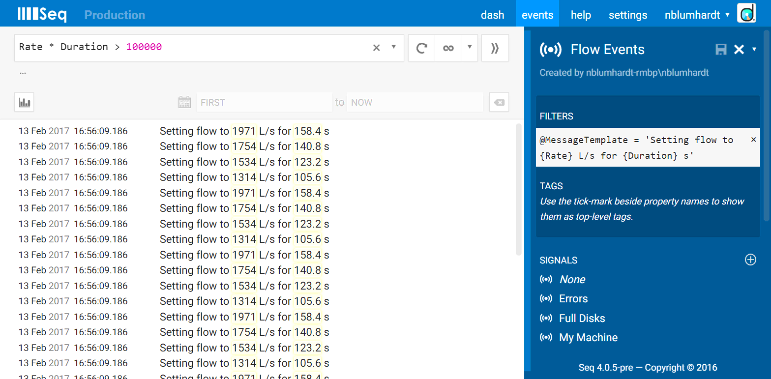Add a new signal with plus icon
The height and width of the screenshot is (379, 771).
coord(750,260)
